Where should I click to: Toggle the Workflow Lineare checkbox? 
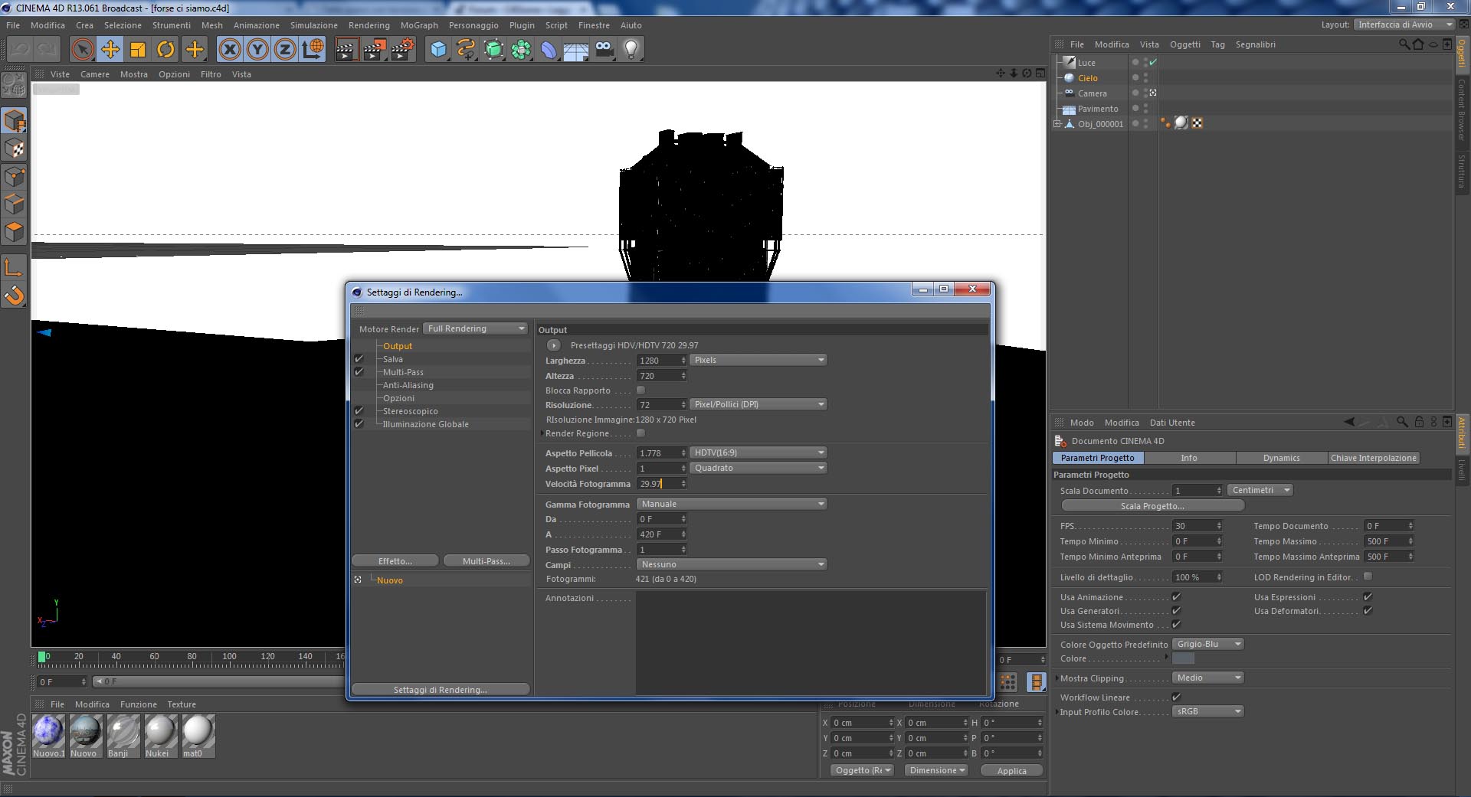click(1176, 697)
